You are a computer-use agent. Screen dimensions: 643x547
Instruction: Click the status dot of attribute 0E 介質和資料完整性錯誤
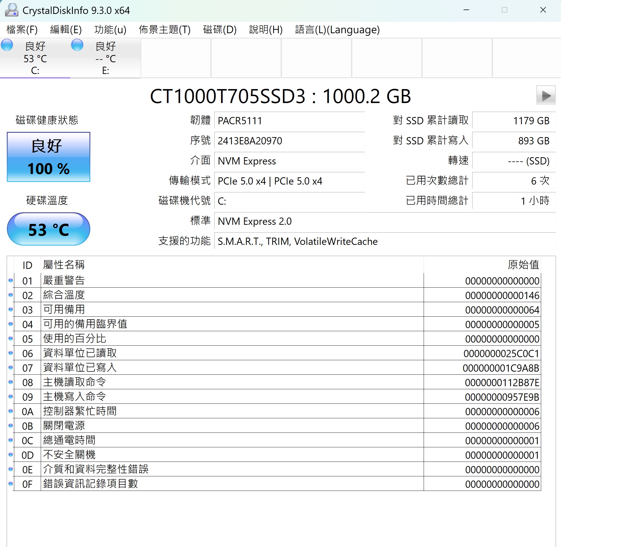tap(11, 469)
